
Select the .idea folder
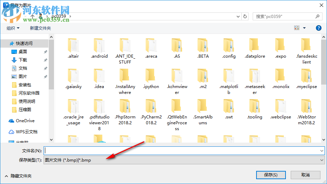point(99,79)
